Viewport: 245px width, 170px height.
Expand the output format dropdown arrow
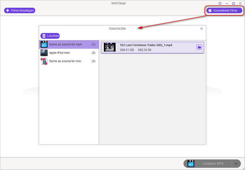(236, 164)
